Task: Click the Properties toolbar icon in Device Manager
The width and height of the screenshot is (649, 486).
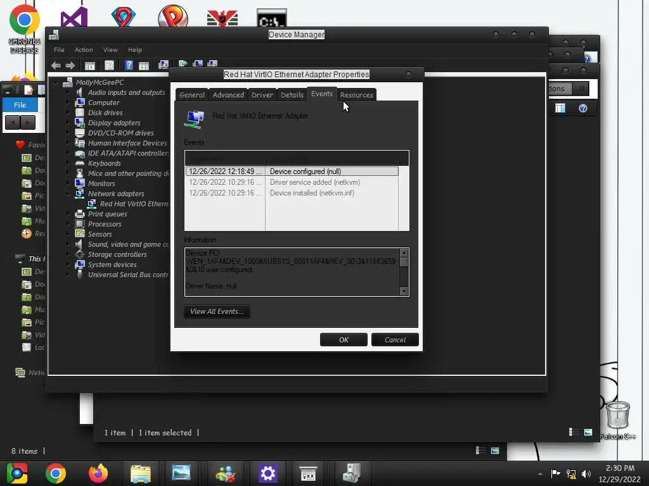Action: [x=109, y=65]
